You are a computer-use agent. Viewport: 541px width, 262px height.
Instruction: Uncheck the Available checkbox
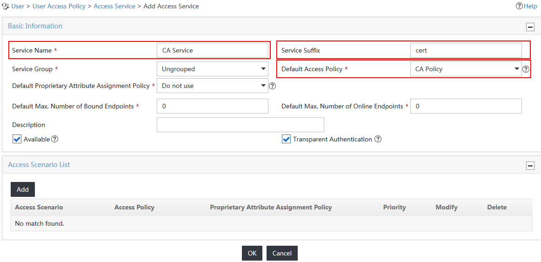tap(17, 139)
